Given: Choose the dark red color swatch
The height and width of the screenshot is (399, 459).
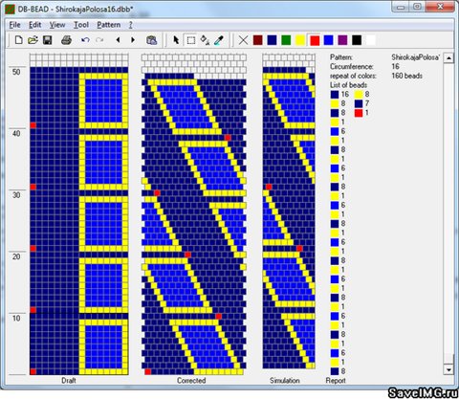Looking at the screenshot, I should [257, 40].
